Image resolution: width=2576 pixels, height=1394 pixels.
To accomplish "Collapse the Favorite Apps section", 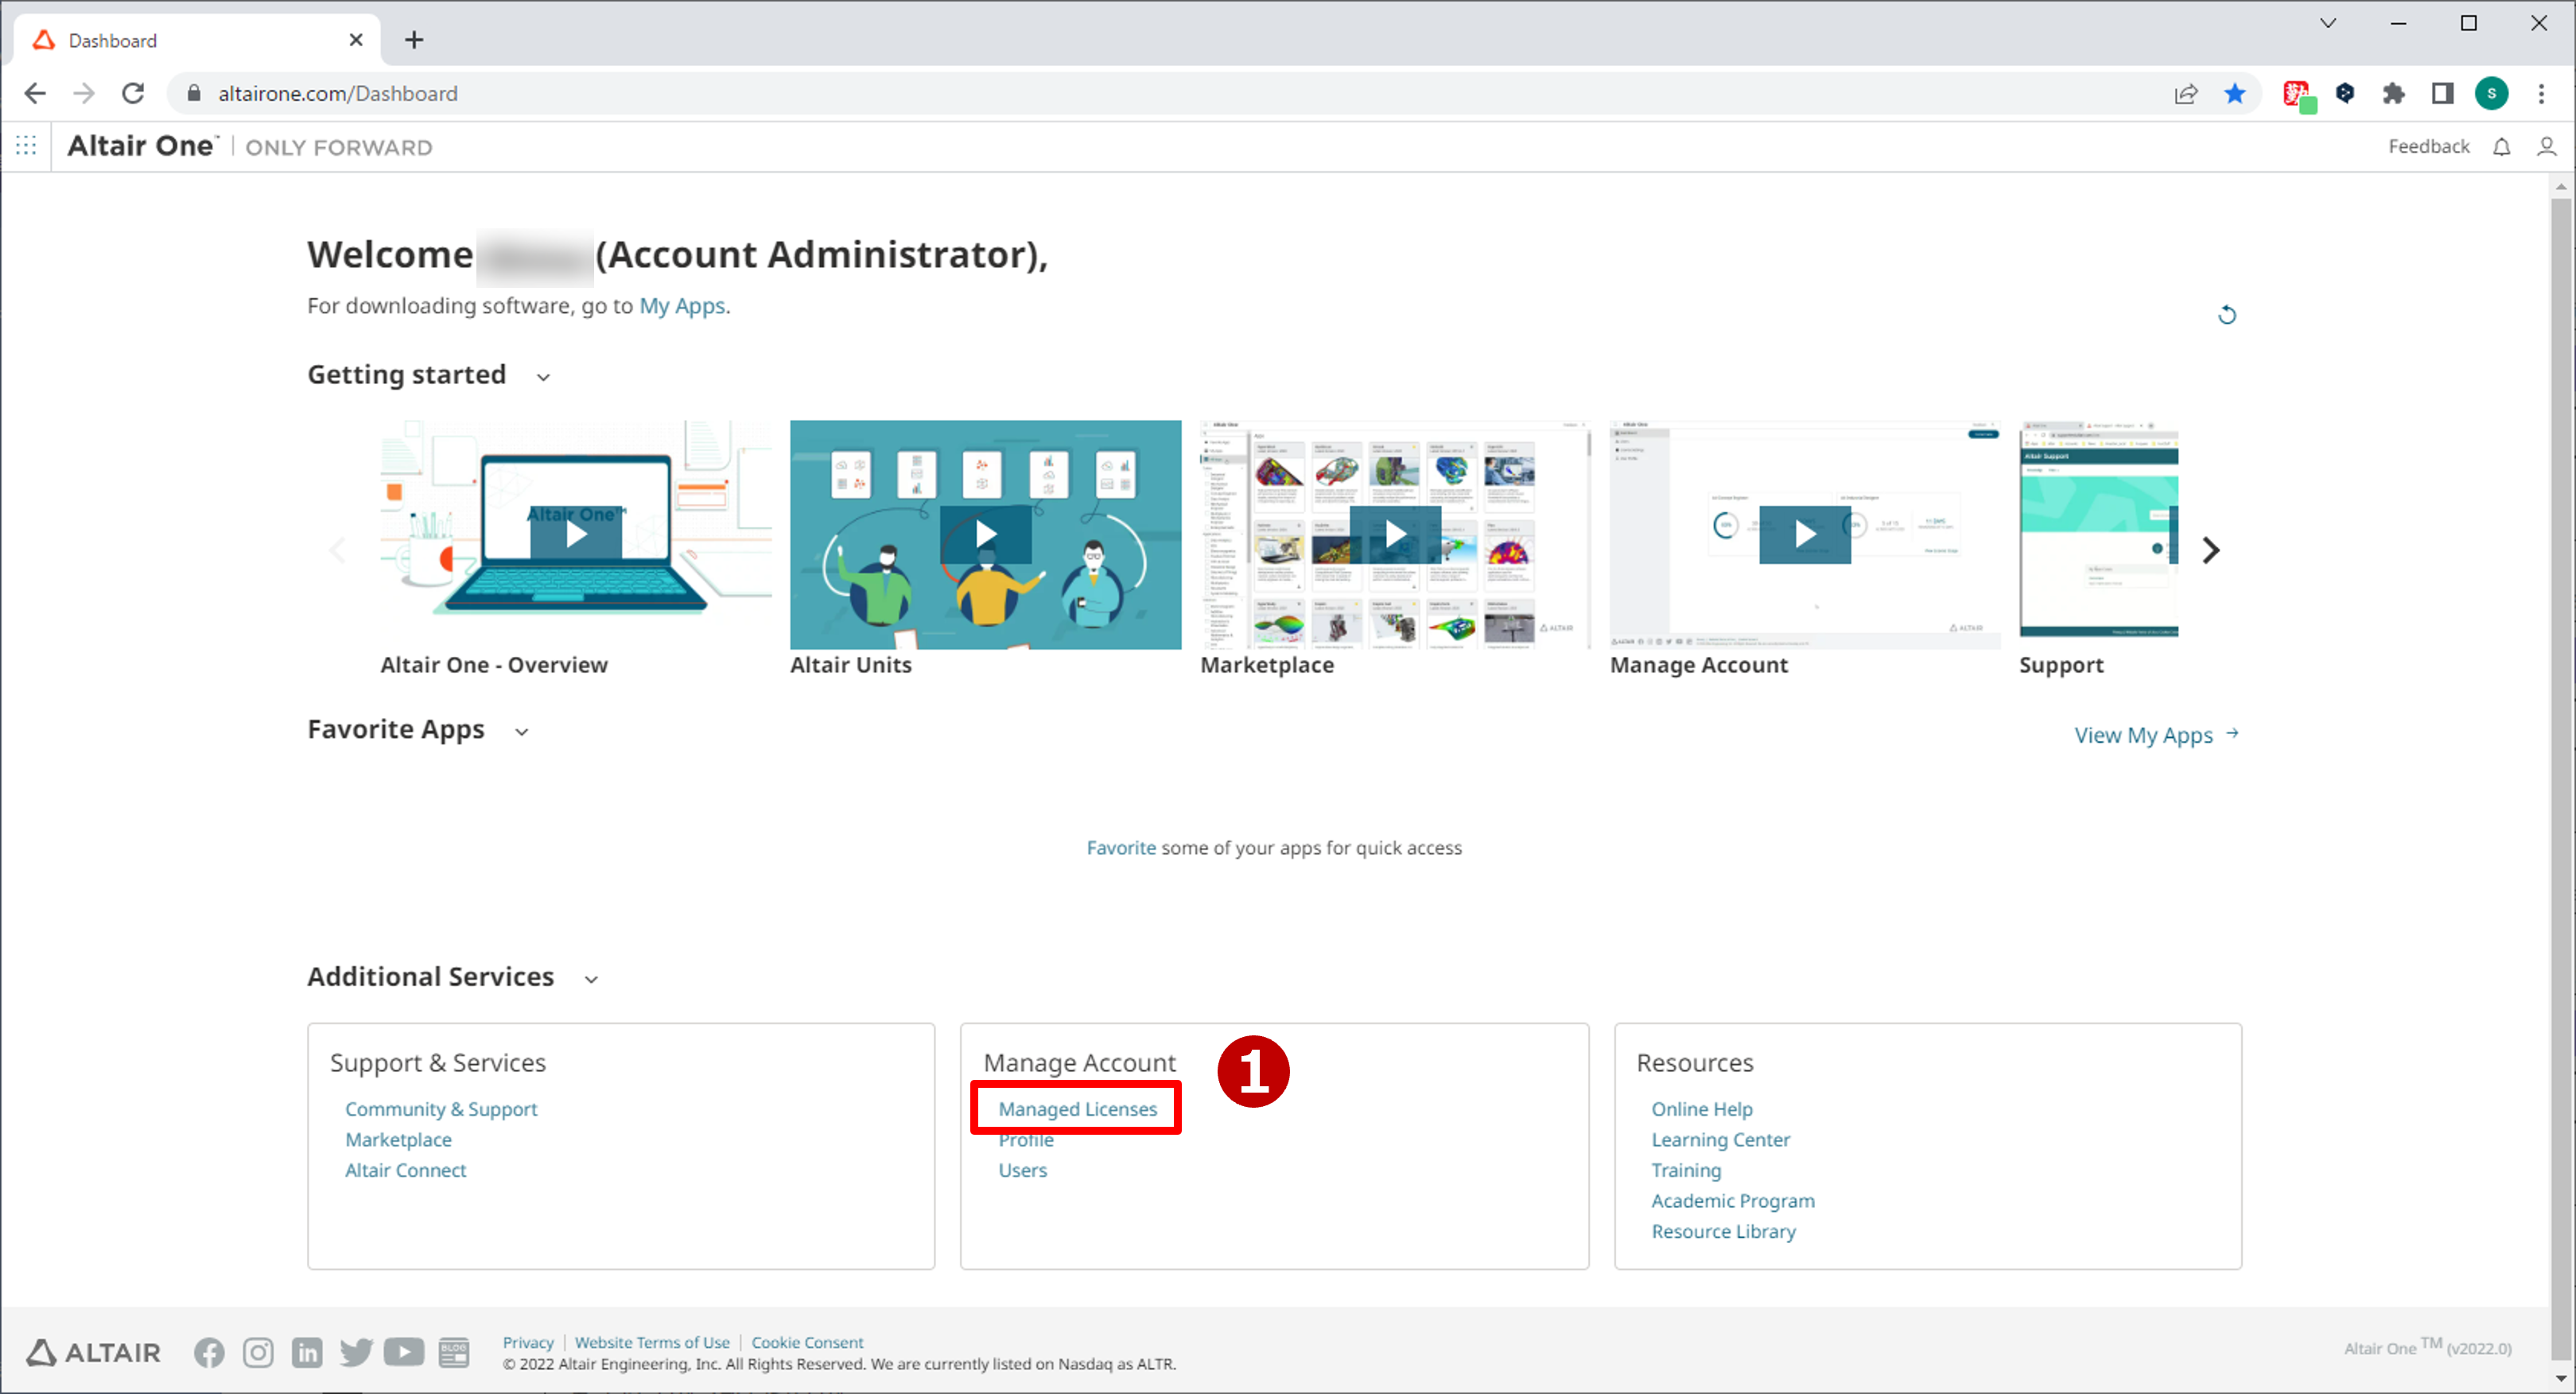I will tap(521, 732).
